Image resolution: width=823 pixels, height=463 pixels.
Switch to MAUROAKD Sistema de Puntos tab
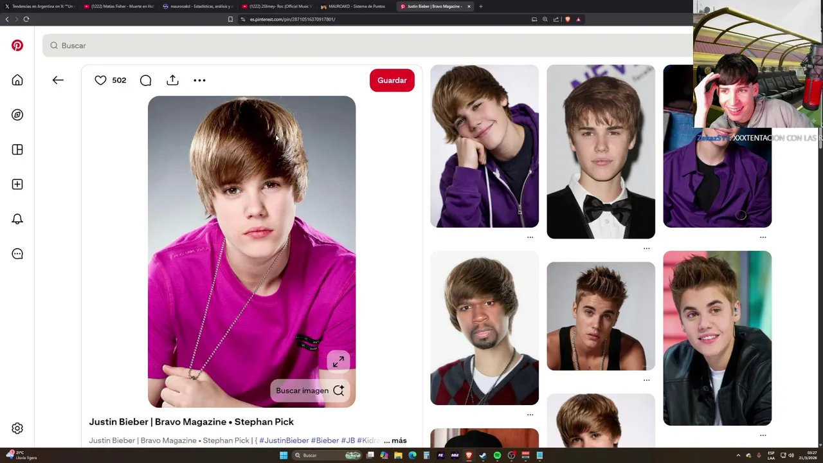coord(356,6)
